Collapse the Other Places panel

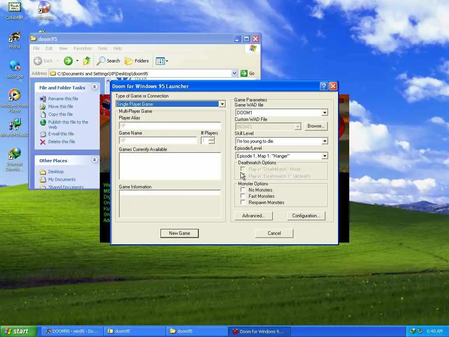click(94, 160)
